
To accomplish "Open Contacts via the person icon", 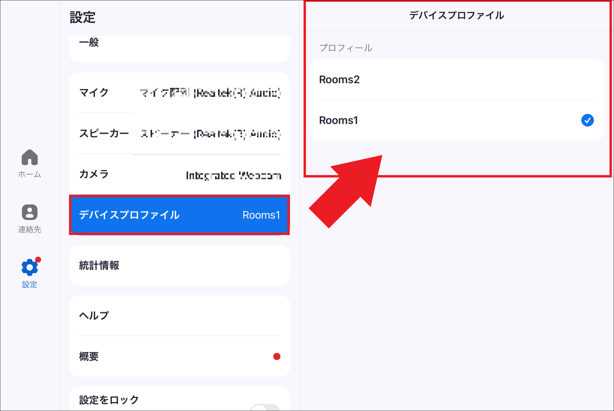I will tap(29, 212).
